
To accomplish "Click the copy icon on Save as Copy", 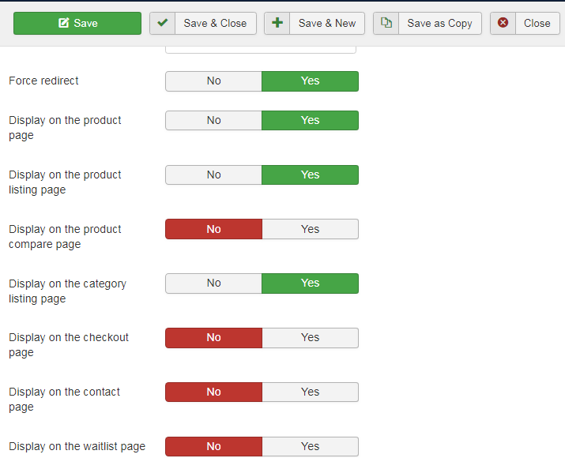I will click(x=386, y=23).
